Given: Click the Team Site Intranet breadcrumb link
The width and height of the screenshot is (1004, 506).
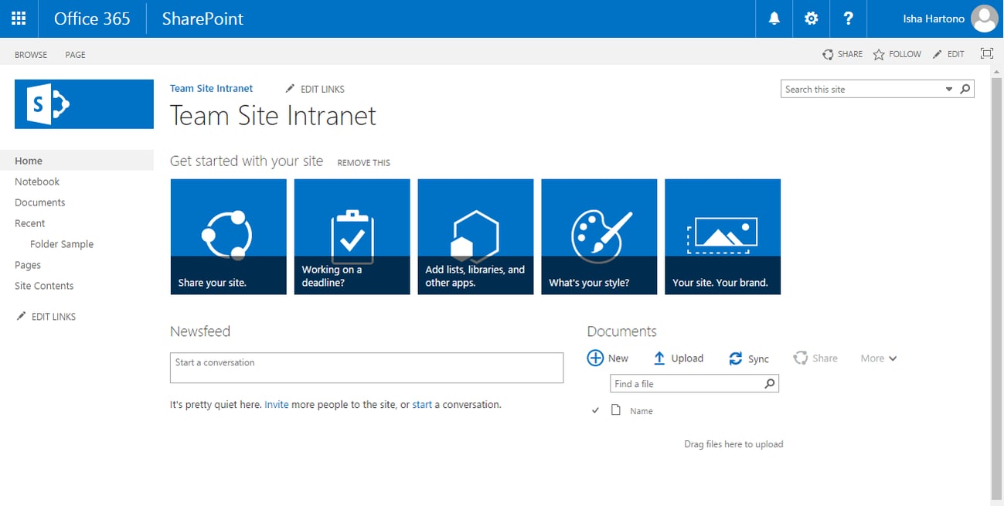Looking at the screenshot, I should pyautogui.click(x=212, y=89).
